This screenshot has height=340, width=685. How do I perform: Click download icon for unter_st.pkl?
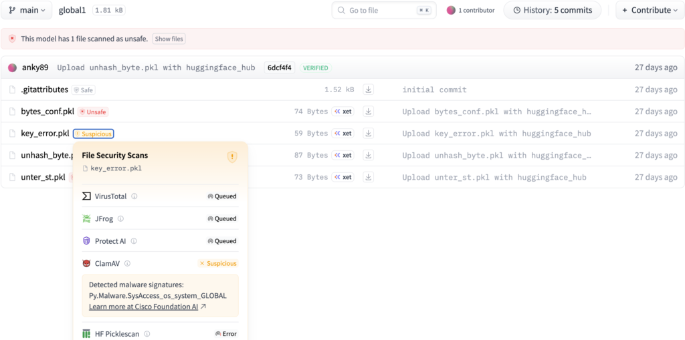pos(369,177)
